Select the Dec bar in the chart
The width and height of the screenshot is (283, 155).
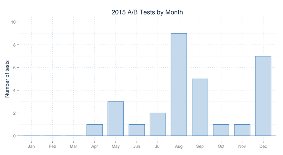click(x=263, y=96)
